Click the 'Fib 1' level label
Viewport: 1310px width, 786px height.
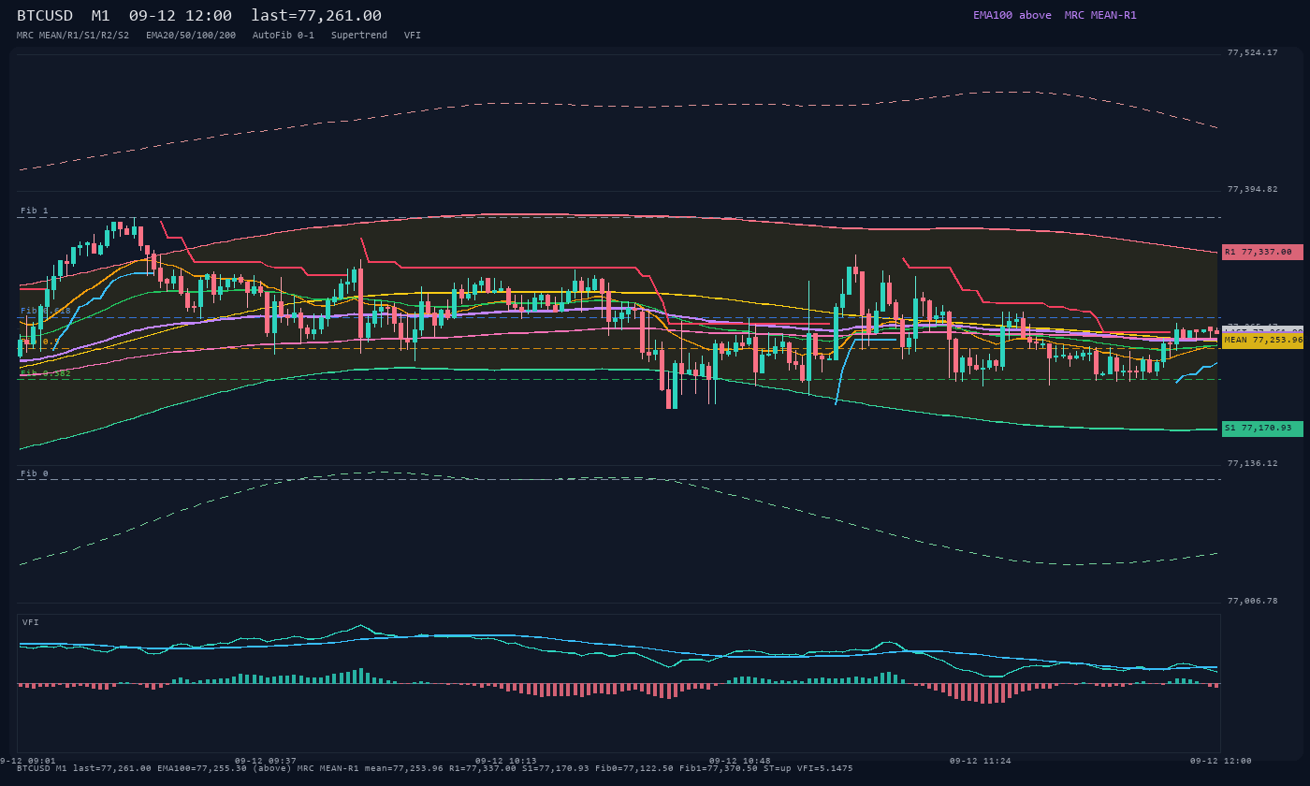[35, 211]
